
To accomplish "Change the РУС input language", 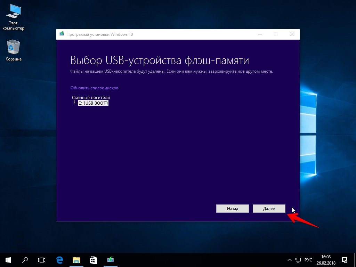I will click(308, 260).
